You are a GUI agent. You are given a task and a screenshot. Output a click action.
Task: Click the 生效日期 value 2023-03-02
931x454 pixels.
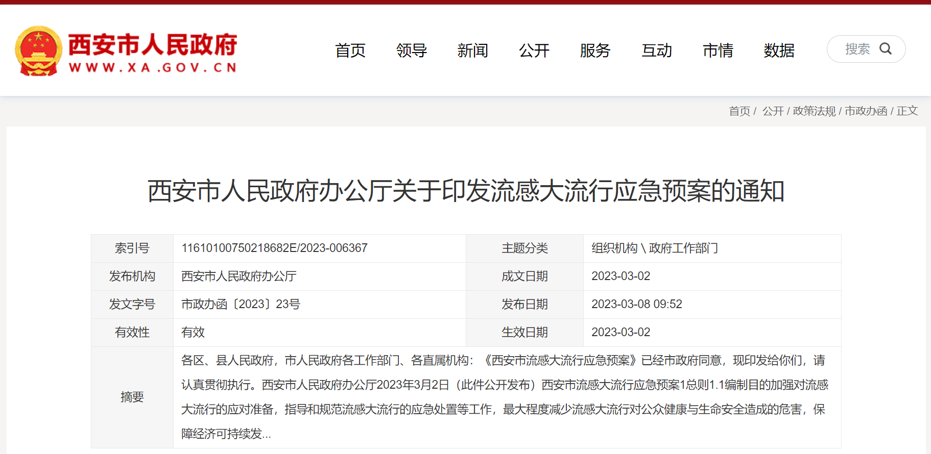(x=621, y=333)
